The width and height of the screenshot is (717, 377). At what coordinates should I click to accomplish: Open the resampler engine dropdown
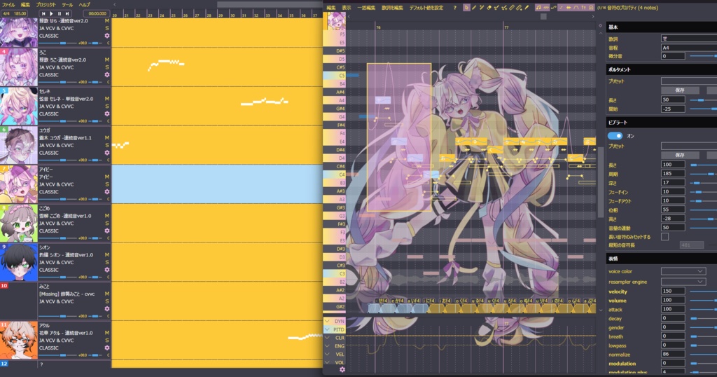[x=683, y=282]
